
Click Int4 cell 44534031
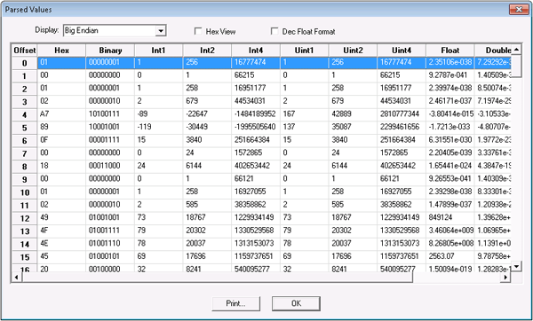click(x=256, y=101)
